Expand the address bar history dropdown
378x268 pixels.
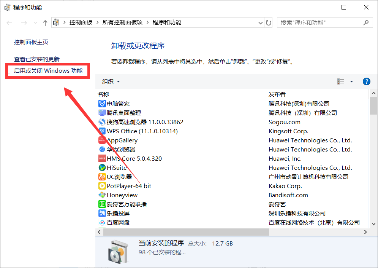coord(260,23)
